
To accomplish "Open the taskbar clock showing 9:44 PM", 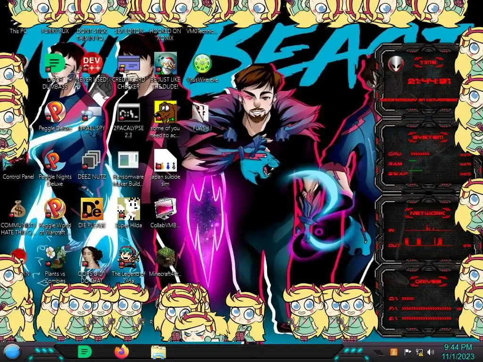I will [458, 352].
